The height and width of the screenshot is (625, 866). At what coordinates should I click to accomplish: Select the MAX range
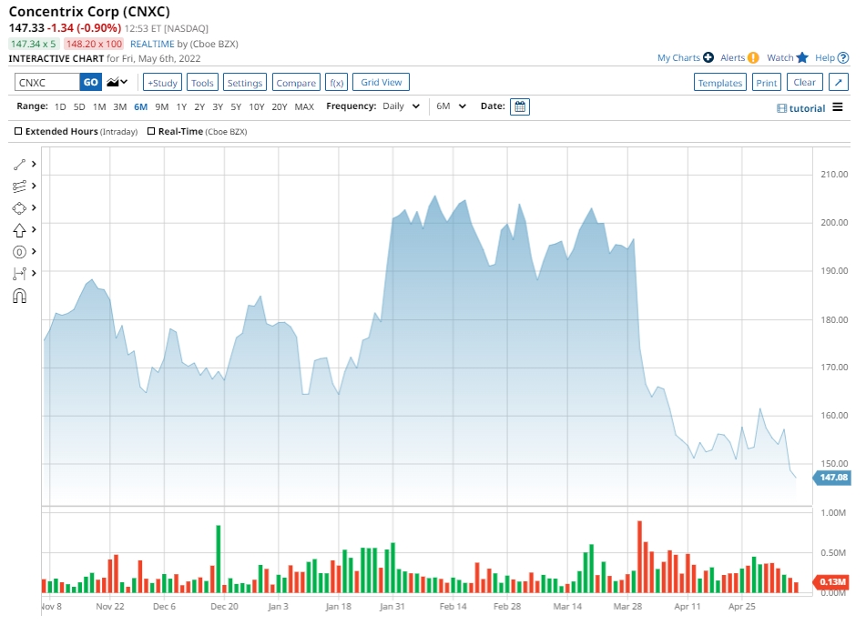304,106
